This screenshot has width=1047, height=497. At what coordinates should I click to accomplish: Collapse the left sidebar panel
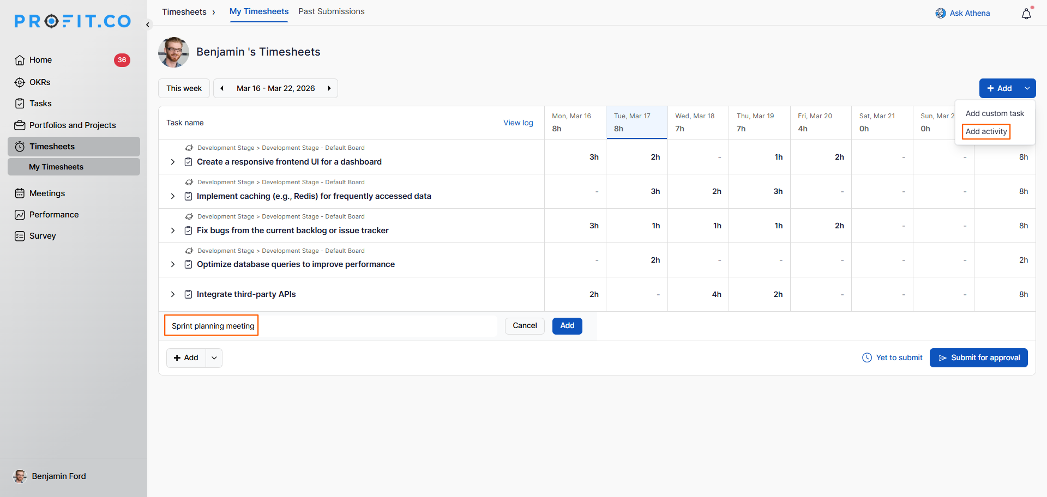pos(148,25)
